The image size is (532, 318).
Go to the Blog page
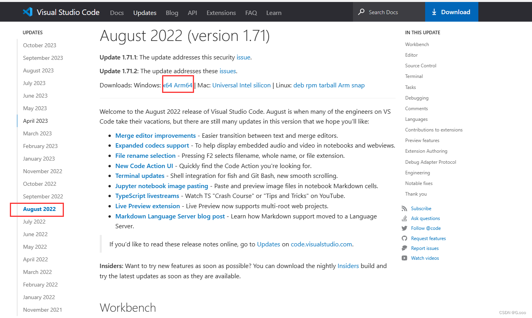pos(172,13)
